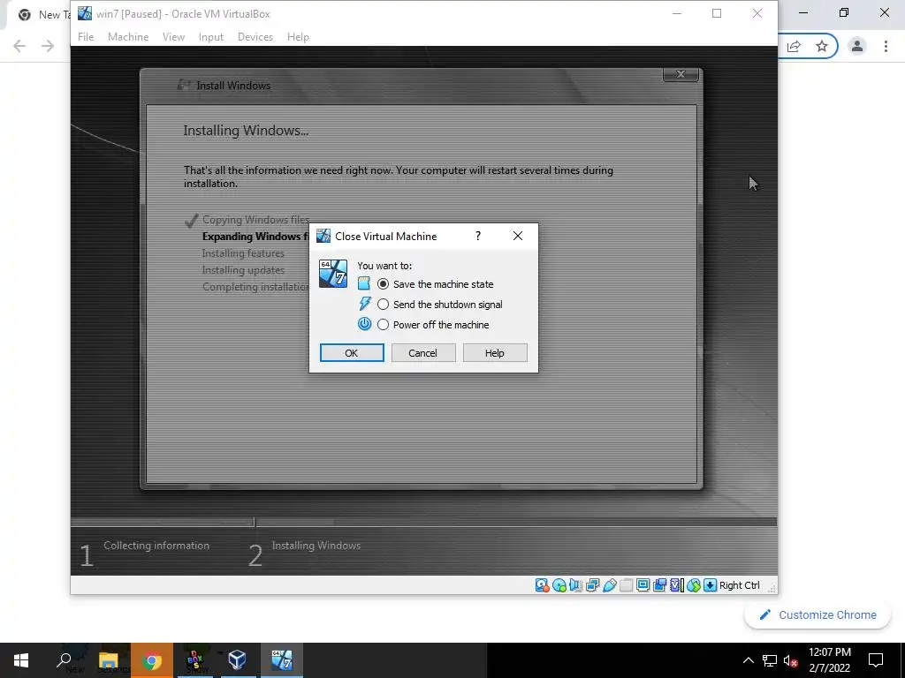
Task: Open VirtualBox Manager from taskbar
Action: pos(238,660)
